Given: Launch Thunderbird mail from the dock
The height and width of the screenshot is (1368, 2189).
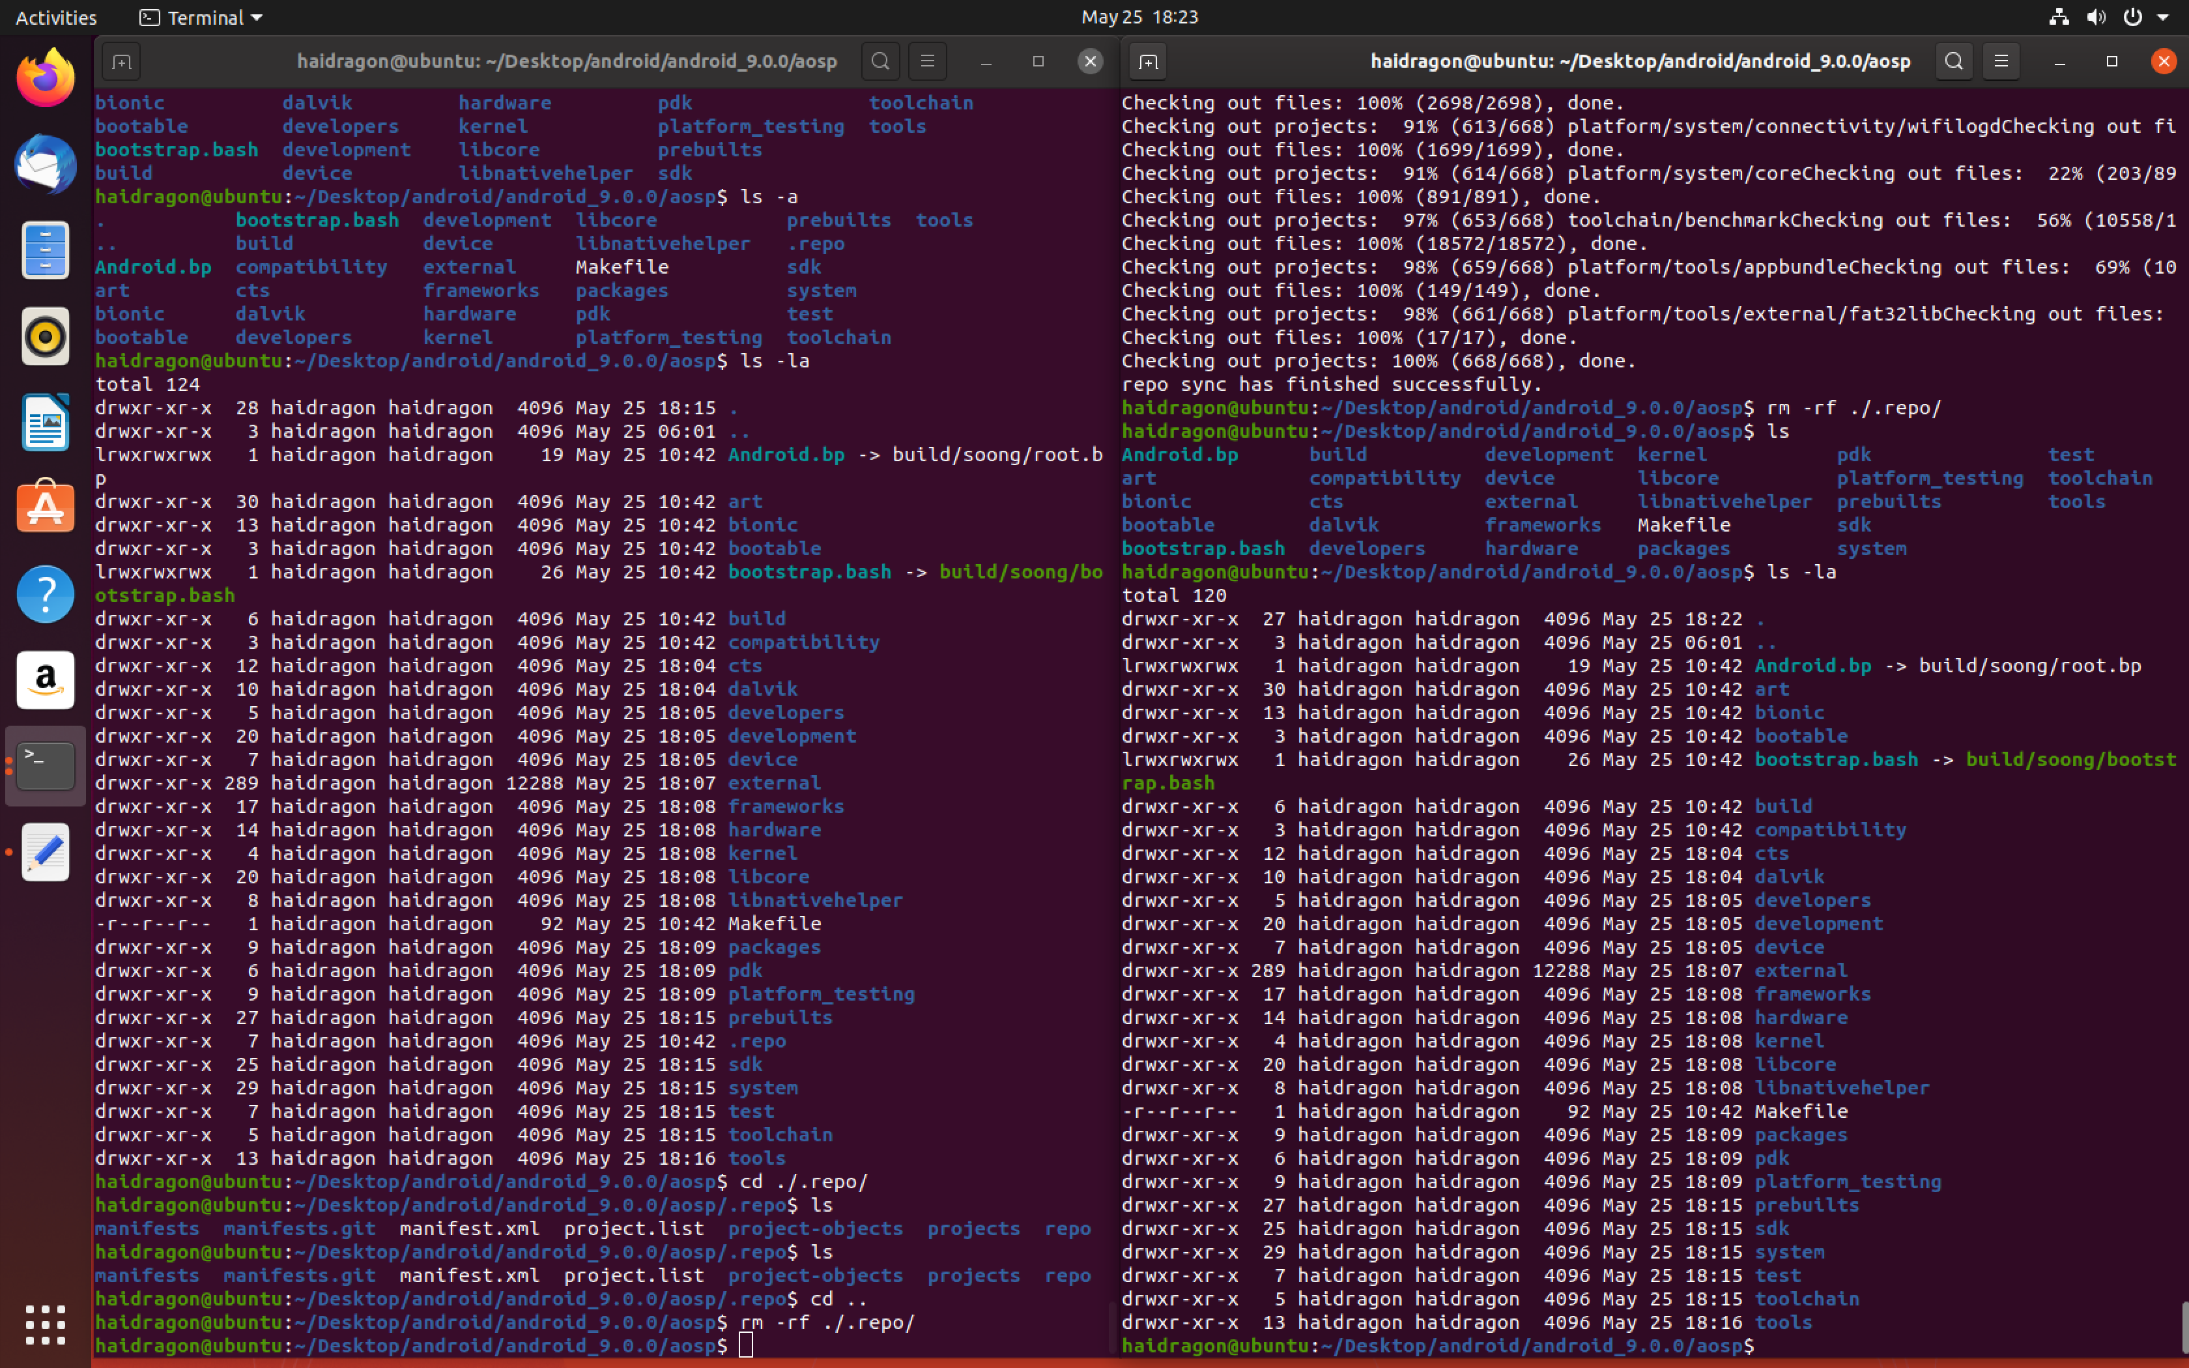Looking at the screenshot, I should coord(45,164).
